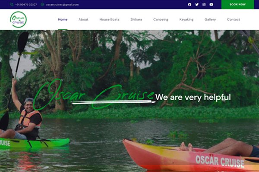
Task: Advance to next slide with right arrow
Action: (257, 101)
